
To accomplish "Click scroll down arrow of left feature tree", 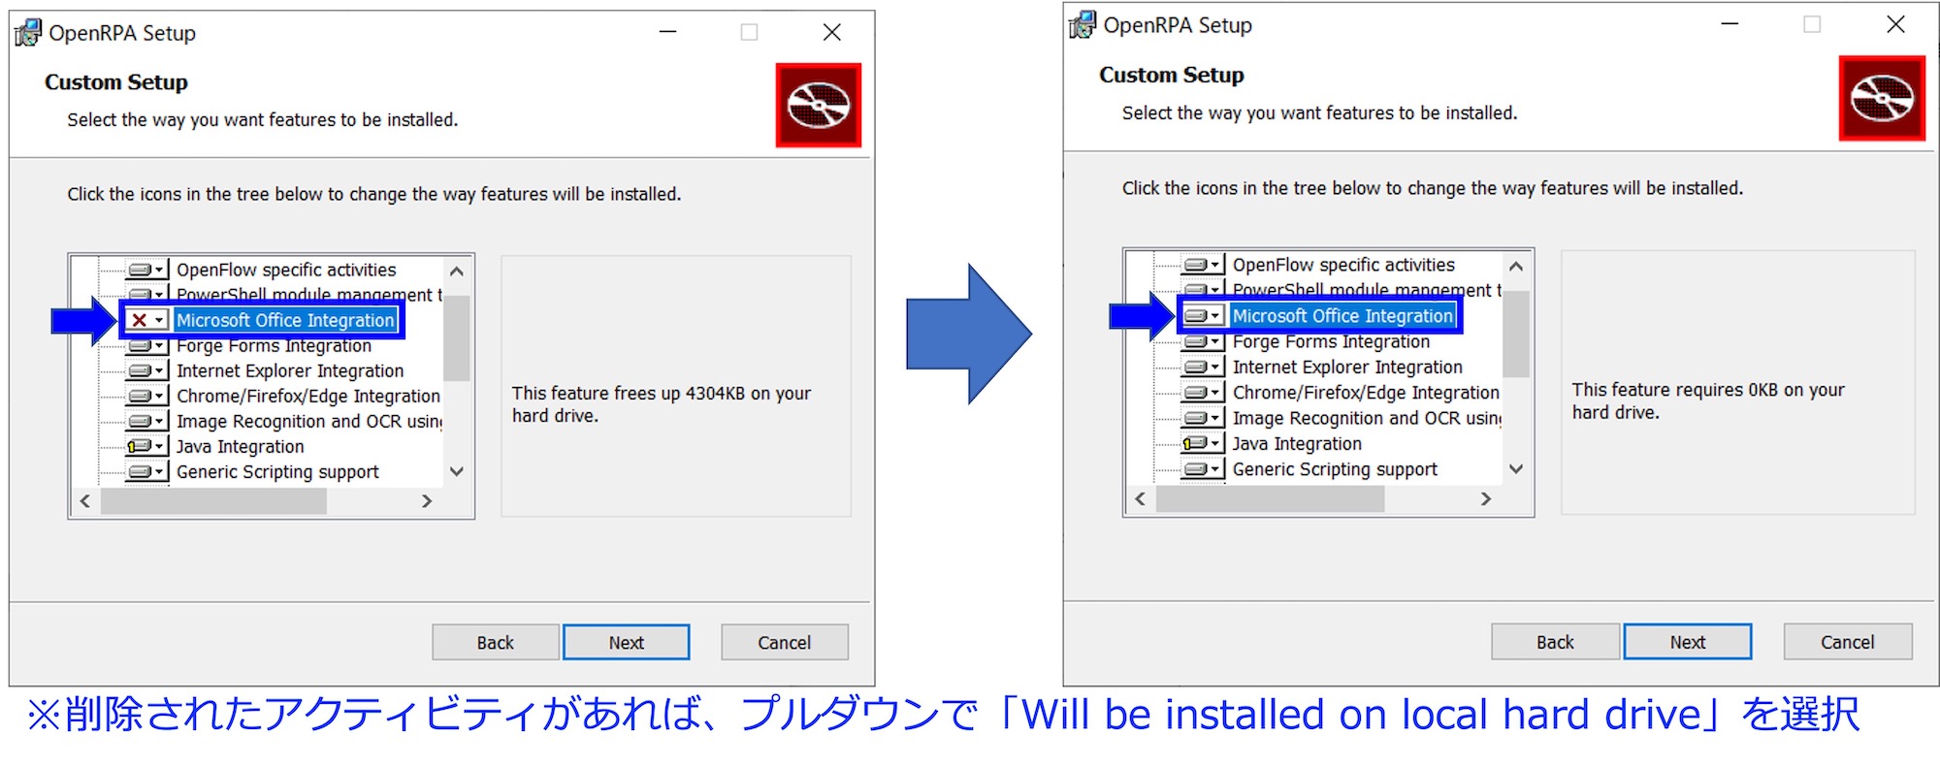I will 457,471.
